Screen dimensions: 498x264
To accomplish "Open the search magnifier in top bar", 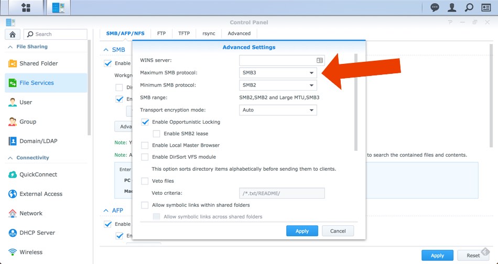I will click(x=469, y=8).
